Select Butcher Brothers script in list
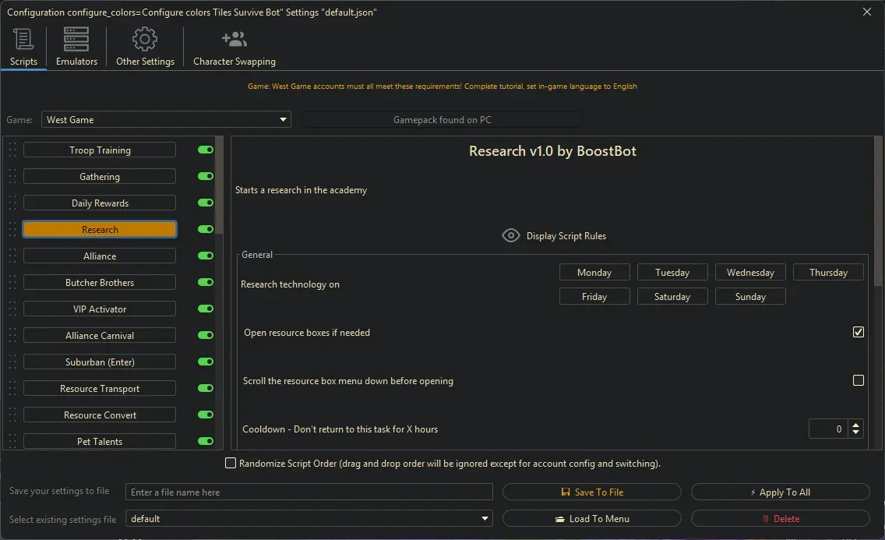 100,283
